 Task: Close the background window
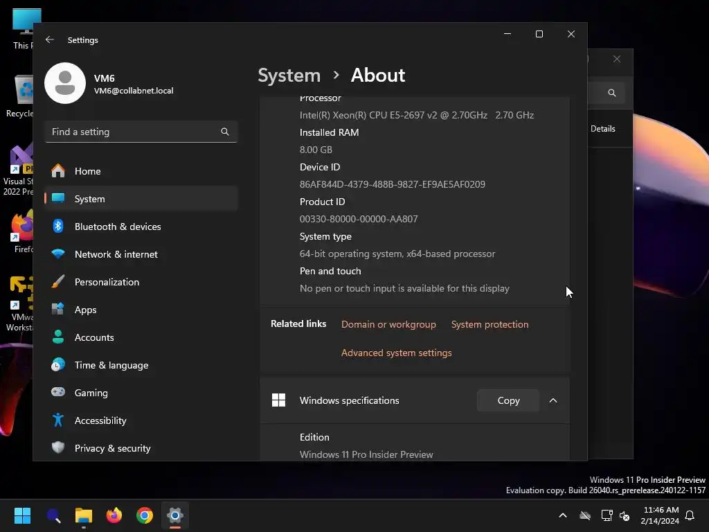[x=617, y=59]
